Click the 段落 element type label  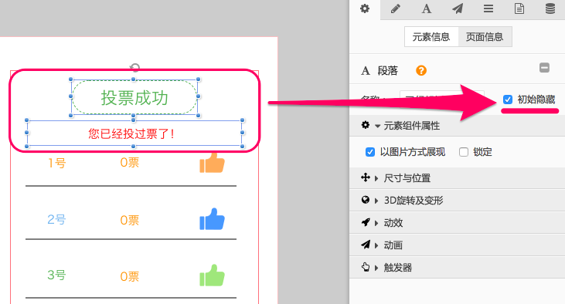[x=388, y=70]
